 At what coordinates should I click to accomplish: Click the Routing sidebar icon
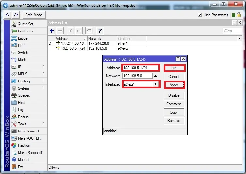[14, 81]
